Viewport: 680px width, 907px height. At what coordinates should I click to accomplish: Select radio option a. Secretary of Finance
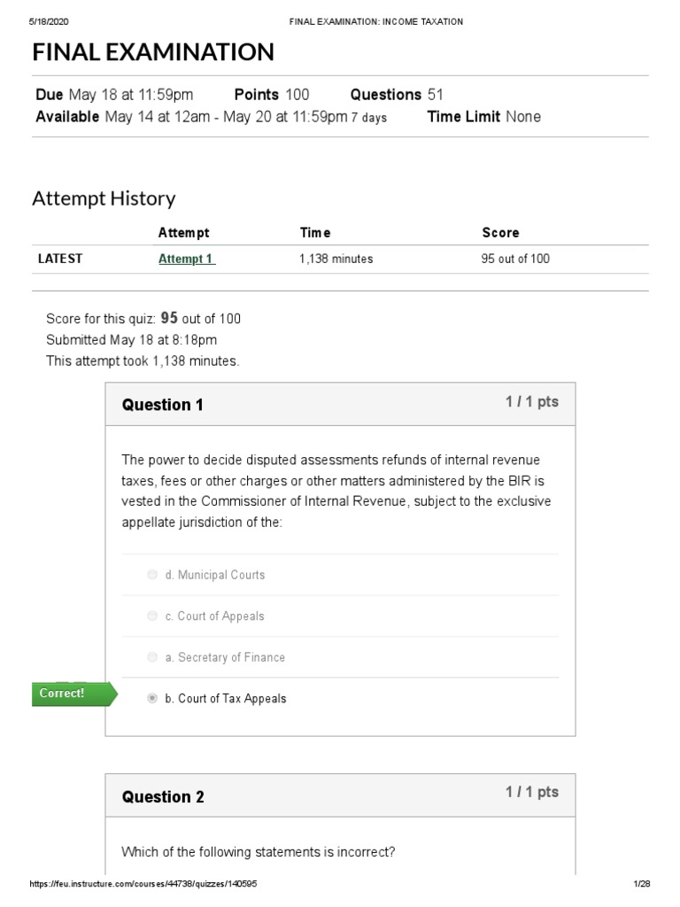tap(152, 656)
